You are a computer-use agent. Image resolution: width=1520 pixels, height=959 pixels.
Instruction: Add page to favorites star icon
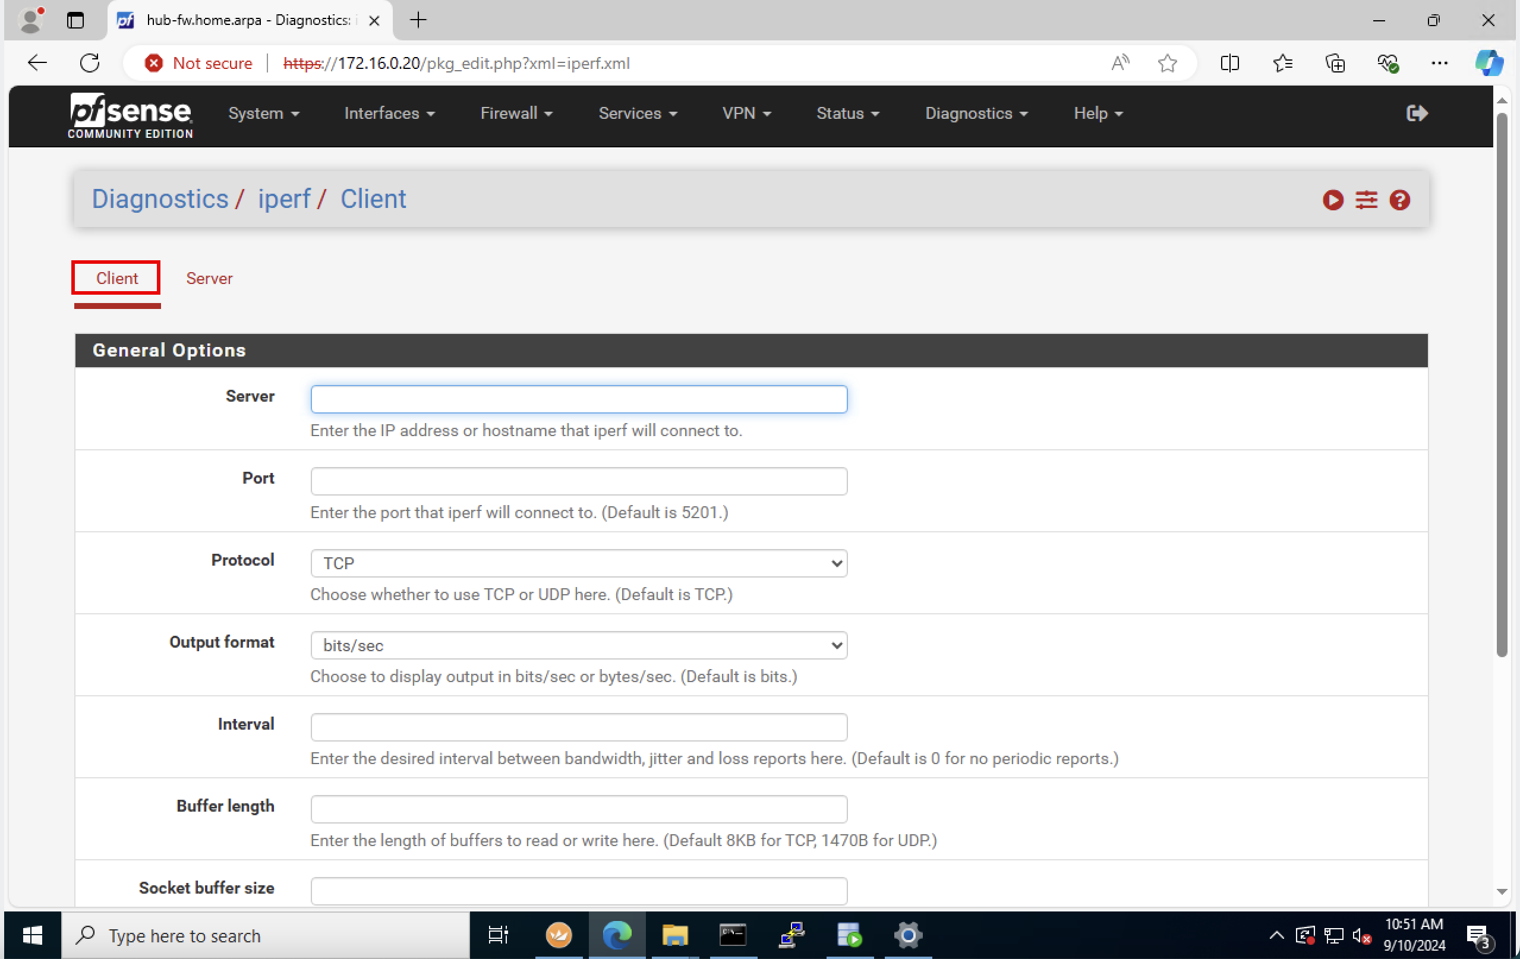1167,63
